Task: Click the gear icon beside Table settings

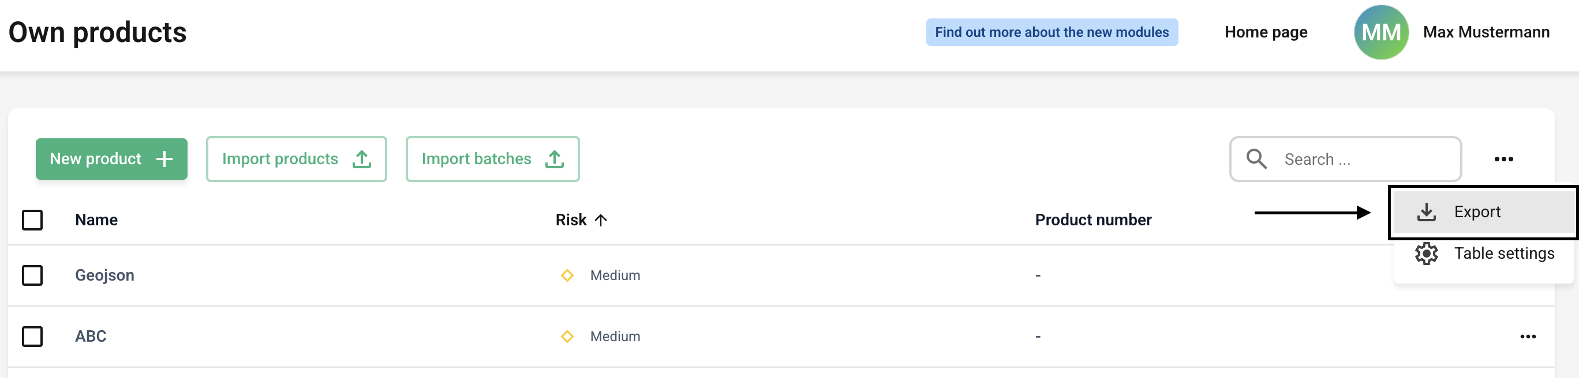Action: click(1427, 253)
